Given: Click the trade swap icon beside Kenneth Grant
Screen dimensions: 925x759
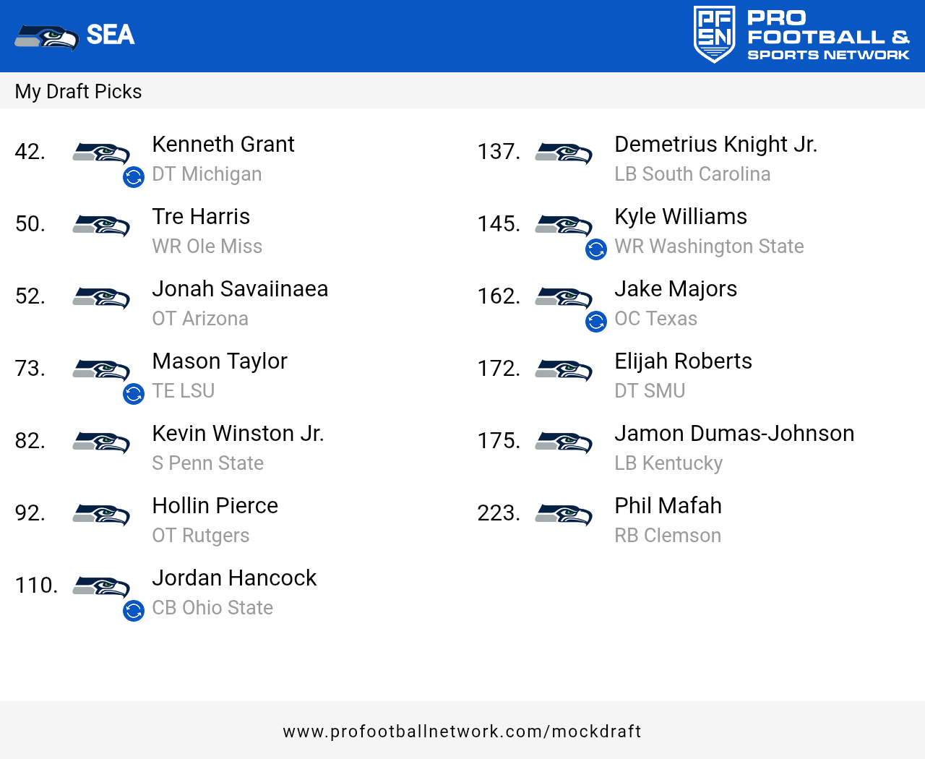Looking at the screenshot, I should [134, 177].
